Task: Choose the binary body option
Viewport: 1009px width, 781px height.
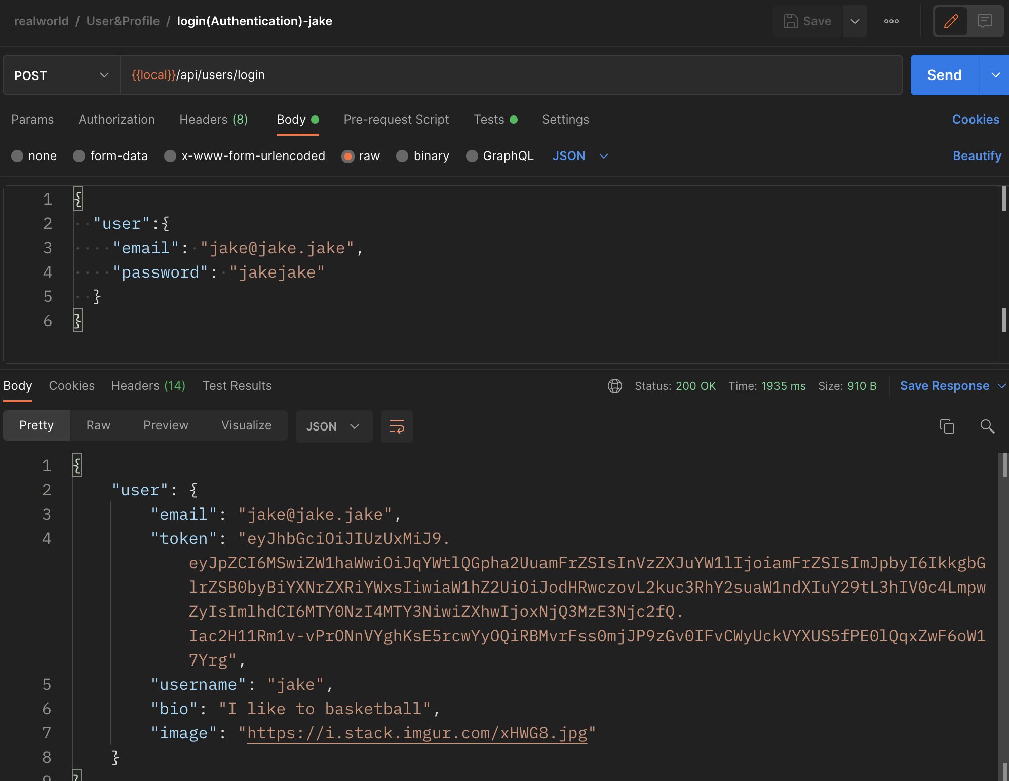Action: (403, 156)
